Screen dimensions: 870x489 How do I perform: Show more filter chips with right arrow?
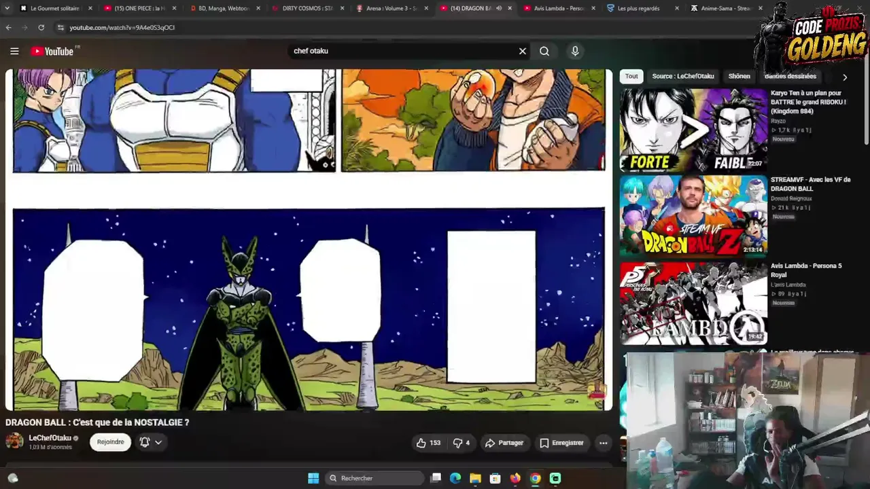(x=844, y=77)
